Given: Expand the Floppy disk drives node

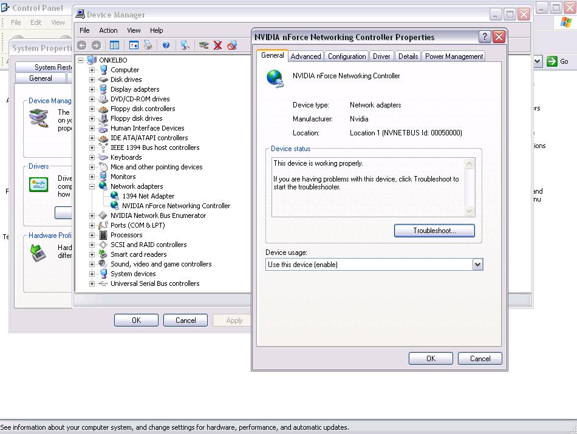Looking at the screenshot, I should click(92, 118).
